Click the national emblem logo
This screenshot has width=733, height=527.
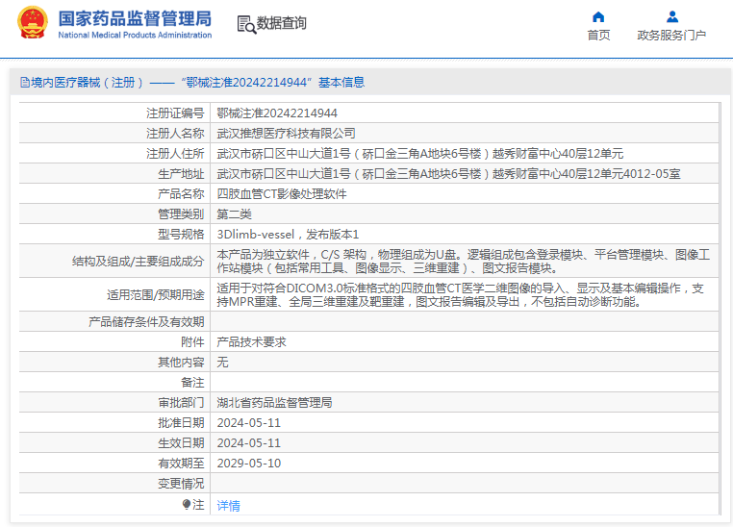33,22
